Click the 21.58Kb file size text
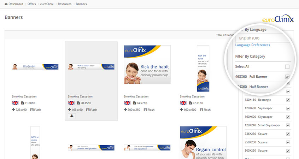The width and height of the screenshot is (299, 159). pyautogui.click(x=30, y=103)
